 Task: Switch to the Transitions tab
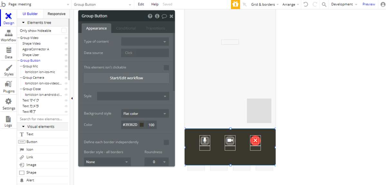click(x=156, y=28)
